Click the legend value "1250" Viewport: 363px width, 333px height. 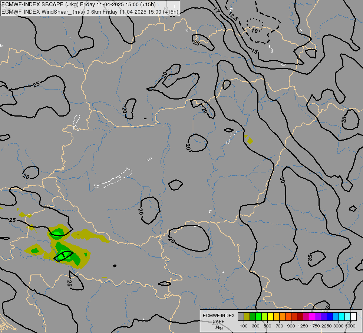click(x=303, y=326)
